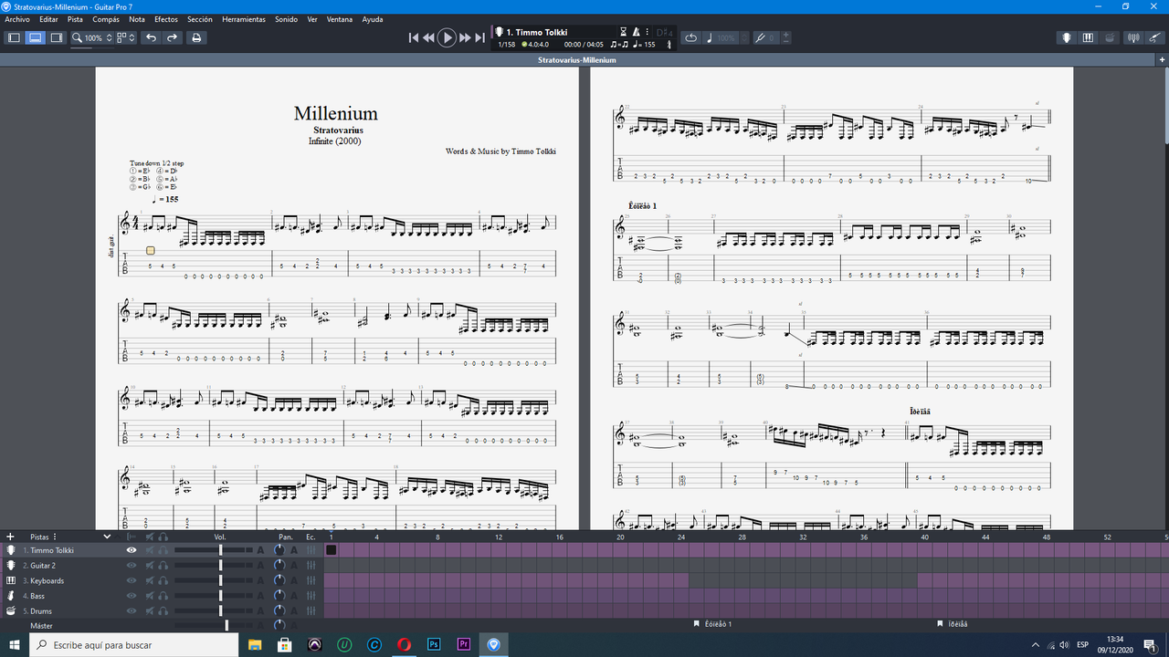This screenshot has height=657, width=1169.
Task: Show the Drums track using eye icon
Action: 132,610
